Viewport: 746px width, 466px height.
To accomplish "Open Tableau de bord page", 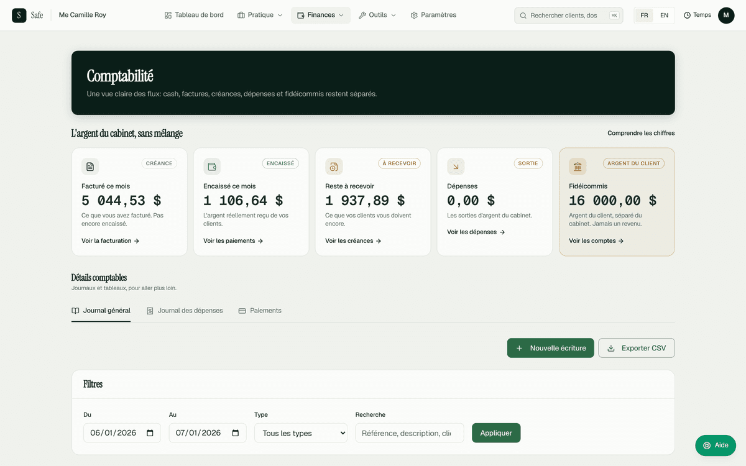I will (194, 15).
